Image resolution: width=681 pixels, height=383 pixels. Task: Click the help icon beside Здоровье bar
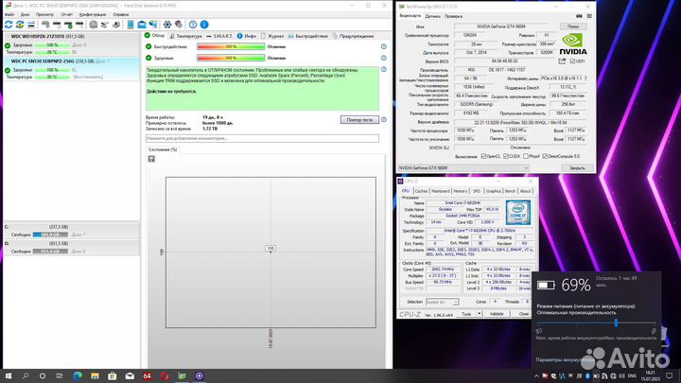point(383,58)
